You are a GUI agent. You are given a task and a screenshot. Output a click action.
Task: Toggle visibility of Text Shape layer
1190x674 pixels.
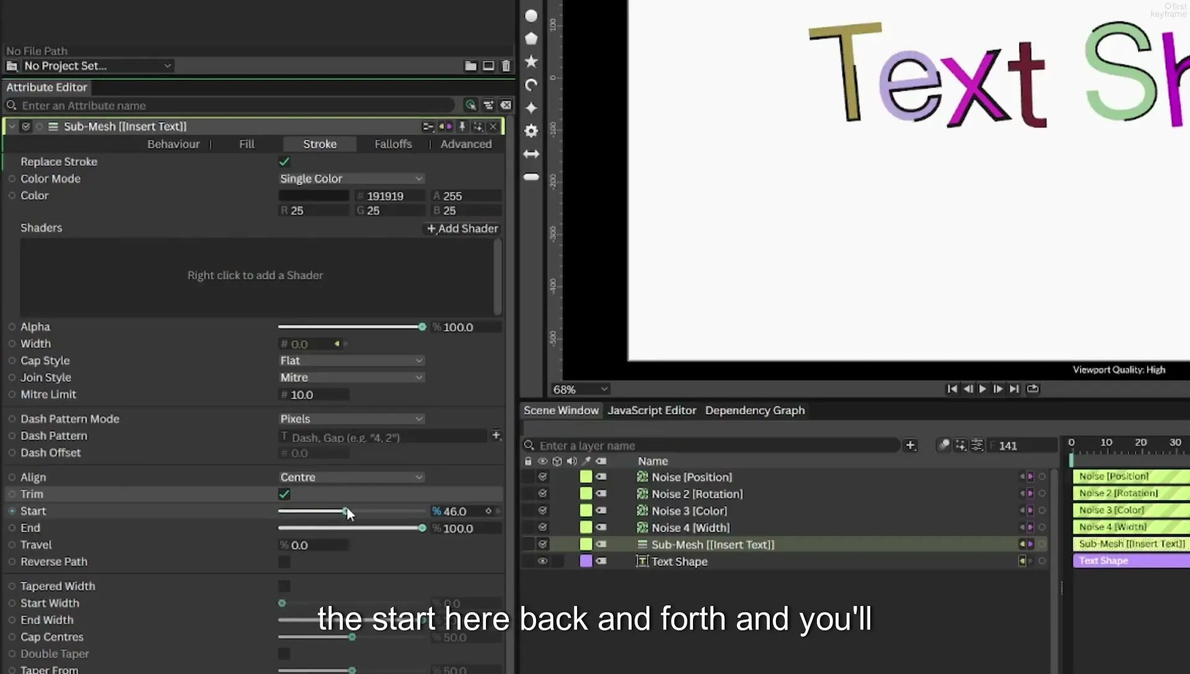[542, 561]
